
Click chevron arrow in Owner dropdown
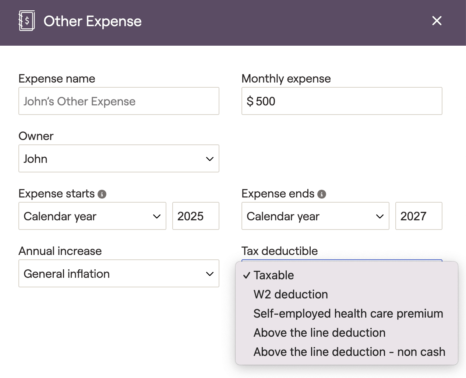coord(210,159)
